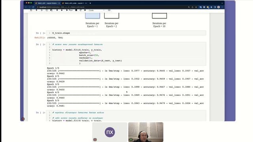Click the localhost address bar
253x142 pixels.
[x=111, y=7]
